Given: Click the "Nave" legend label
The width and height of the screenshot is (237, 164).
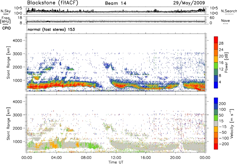Looking at the screenshot, I should click(225, 20).
